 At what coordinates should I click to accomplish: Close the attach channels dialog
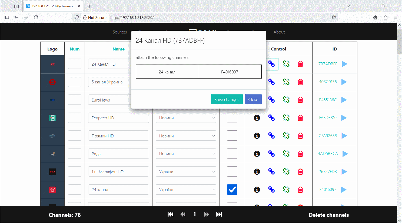tap(253, 99)
